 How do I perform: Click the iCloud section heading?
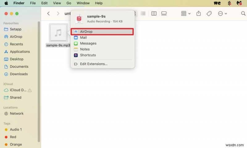[8, 84]
